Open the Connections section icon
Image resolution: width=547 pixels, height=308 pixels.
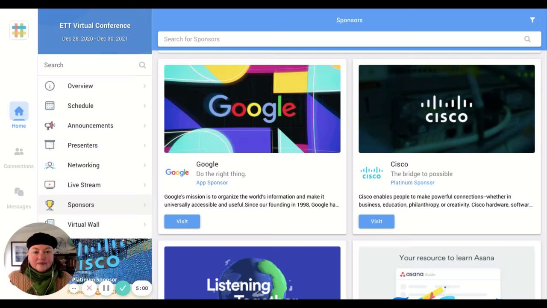point(19,152)
